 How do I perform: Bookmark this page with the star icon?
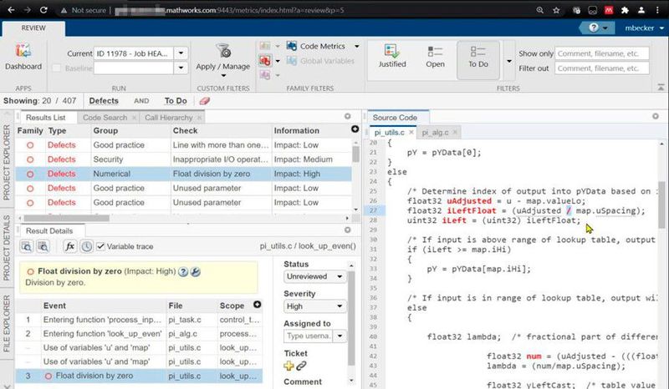pyautogui.click(x=556, y=10)
